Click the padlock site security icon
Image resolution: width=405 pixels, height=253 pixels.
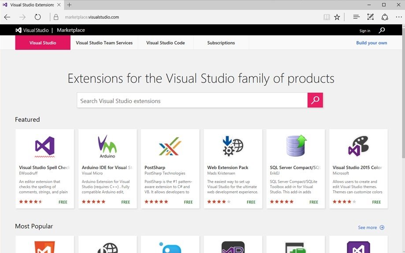pos(56,17)
